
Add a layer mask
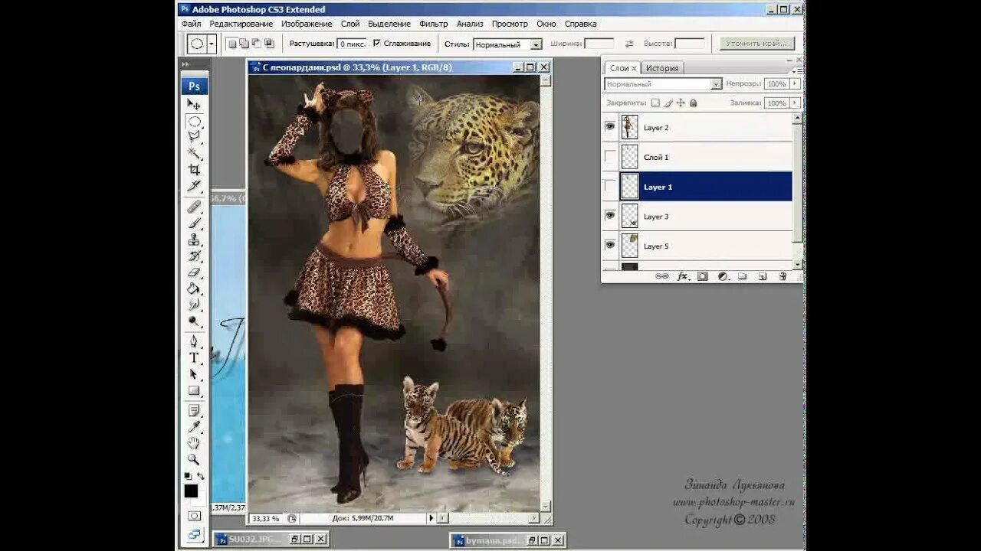(x=702, y=276)
